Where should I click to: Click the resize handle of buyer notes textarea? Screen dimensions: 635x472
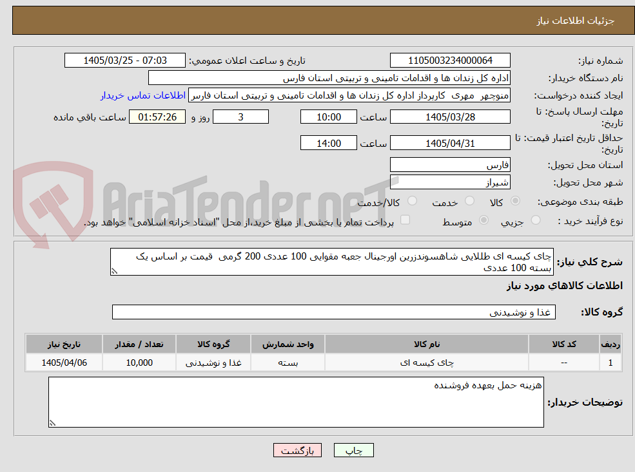52,423
